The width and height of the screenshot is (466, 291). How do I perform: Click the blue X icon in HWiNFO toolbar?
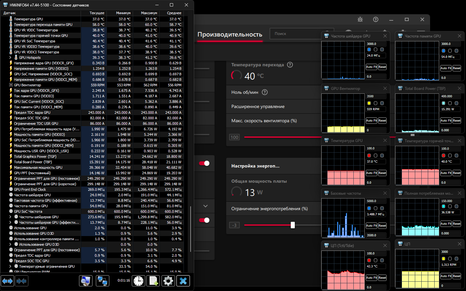[x=183, y=281]
